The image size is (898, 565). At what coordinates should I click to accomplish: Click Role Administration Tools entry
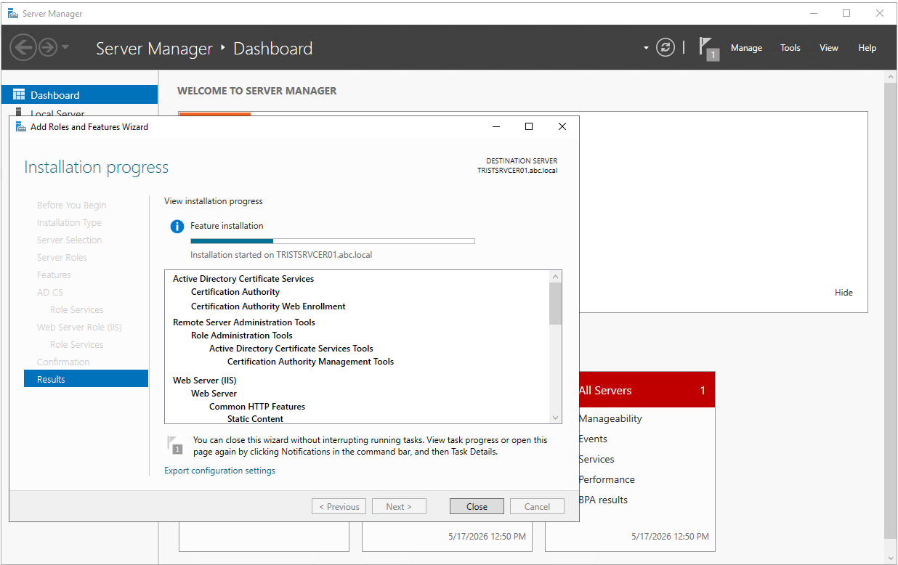click(242, 336)
